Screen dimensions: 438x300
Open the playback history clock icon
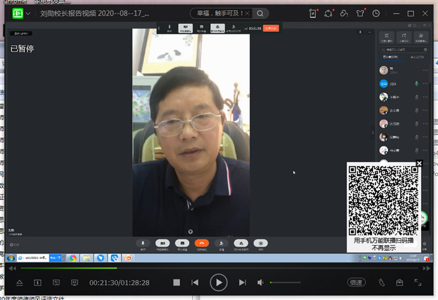tap(375, 13)
